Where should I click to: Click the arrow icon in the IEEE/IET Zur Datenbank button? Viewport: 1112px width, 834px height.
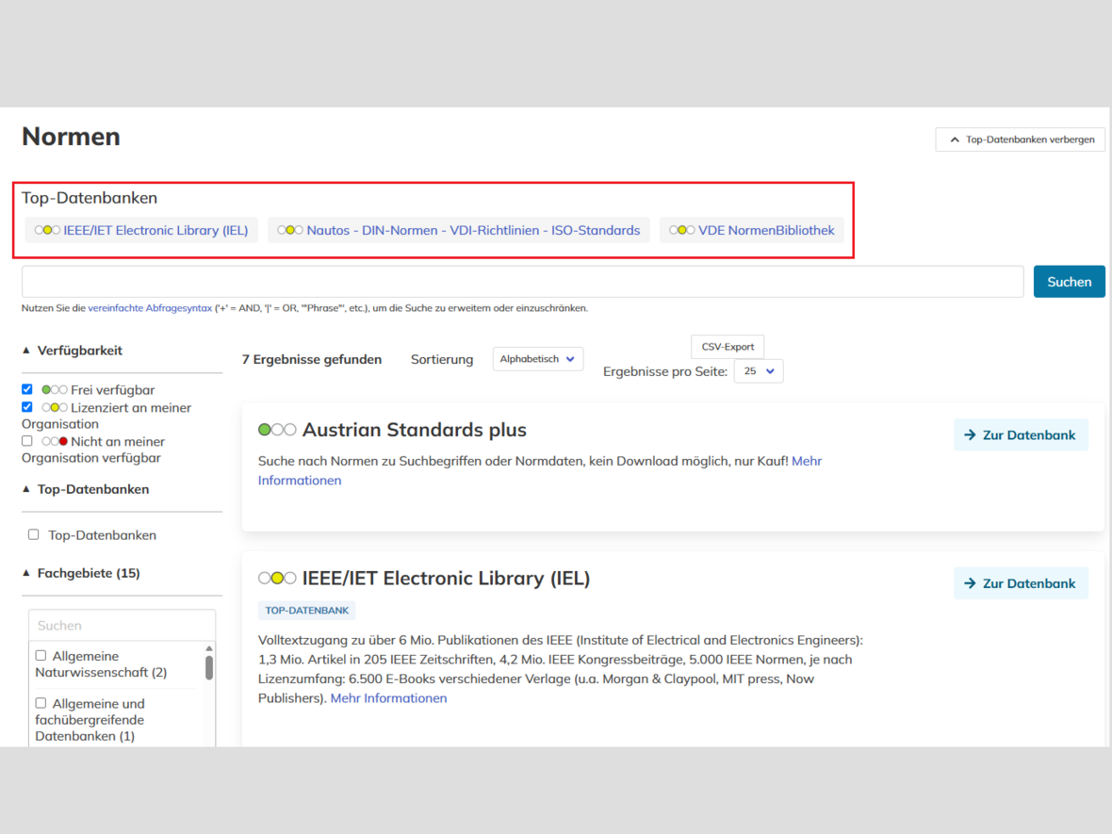pos(970,583)
